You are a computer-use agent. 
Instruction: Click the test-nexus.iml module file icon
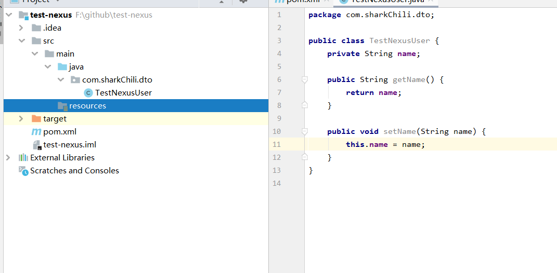36,145
